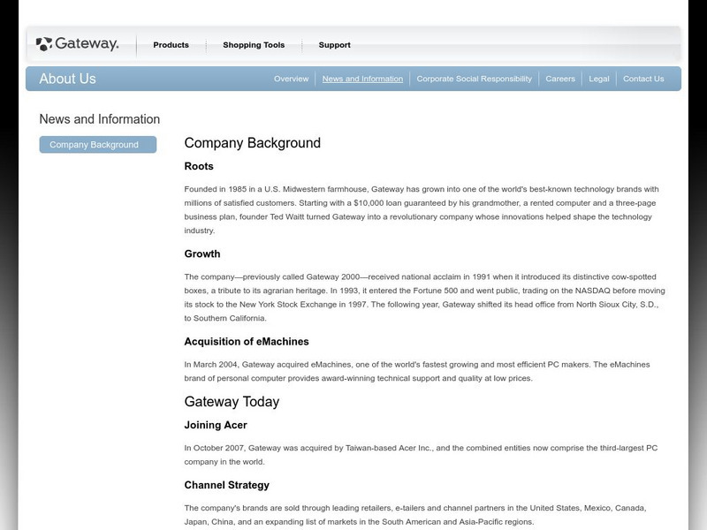
Task: Click the Gateway Today heading
Action: click(232, 402)
